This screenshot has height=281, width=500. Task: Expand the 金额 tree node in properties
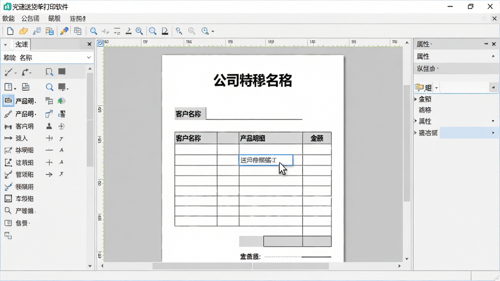click(x=416, y=99)
